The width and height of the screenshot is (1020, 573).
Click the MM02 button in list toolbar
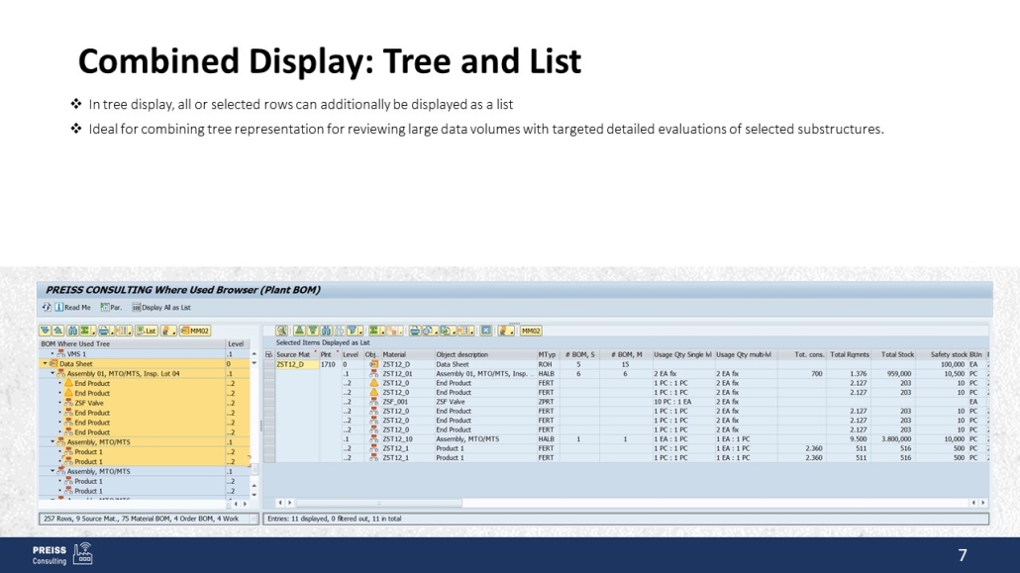click(531, 331)
